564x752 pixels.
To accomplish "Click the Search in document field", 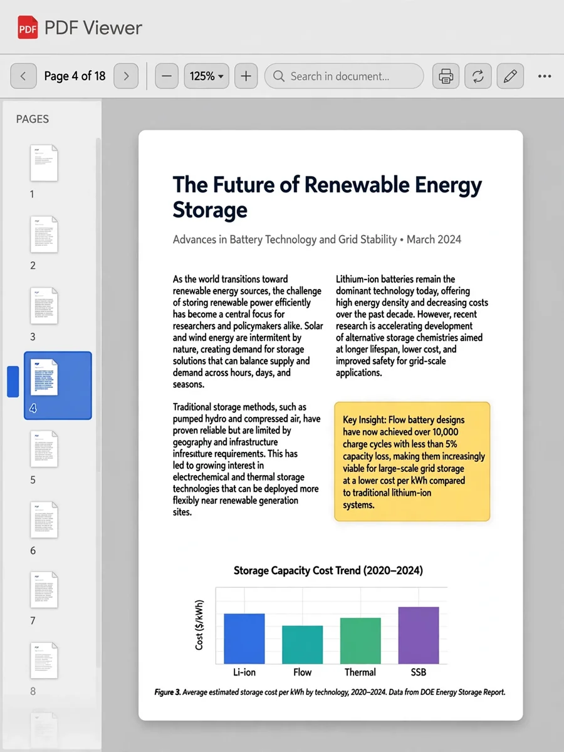I will coord(344,76).
